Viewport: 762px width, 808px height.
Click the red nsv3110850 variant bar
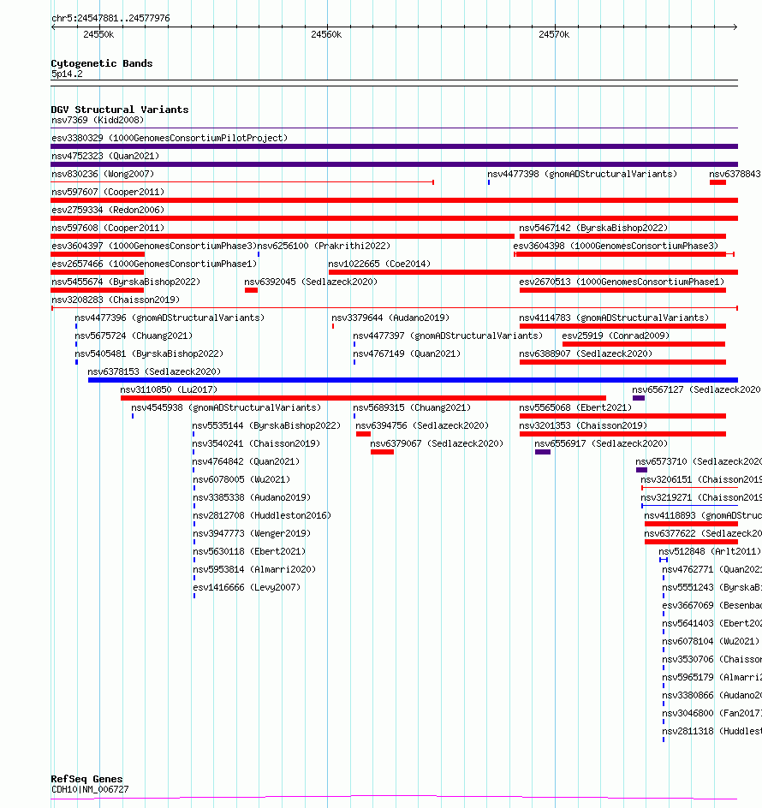[364, 398]
